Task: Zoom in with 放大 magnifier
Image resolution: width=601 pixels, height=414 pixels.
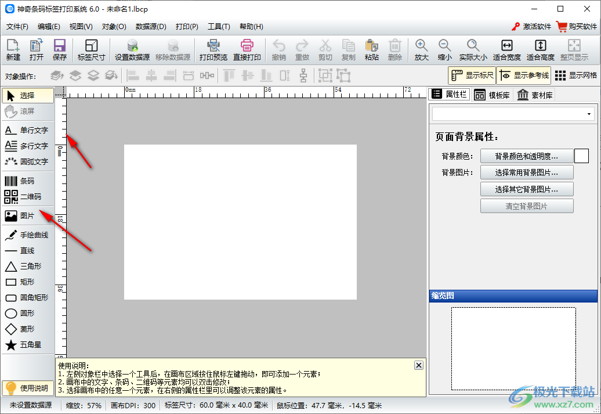Action: [421, 50]
